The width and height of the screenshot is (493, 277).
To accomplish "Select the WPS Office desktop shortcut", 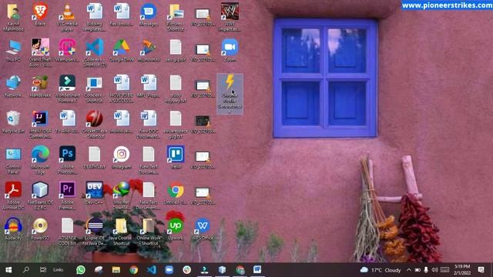I will coord(203,229).
